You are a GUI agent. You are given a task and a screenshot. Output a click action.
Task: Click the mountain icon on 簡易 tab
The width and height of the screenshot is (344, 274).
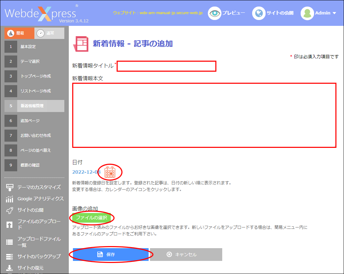(11, 33)
